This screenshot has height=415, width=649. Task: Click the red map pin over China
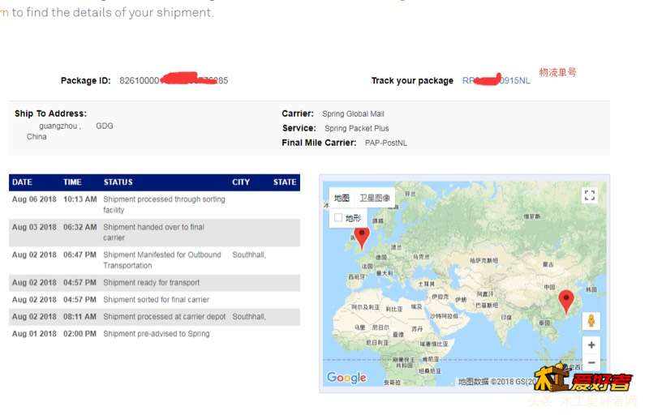(565, 302)
